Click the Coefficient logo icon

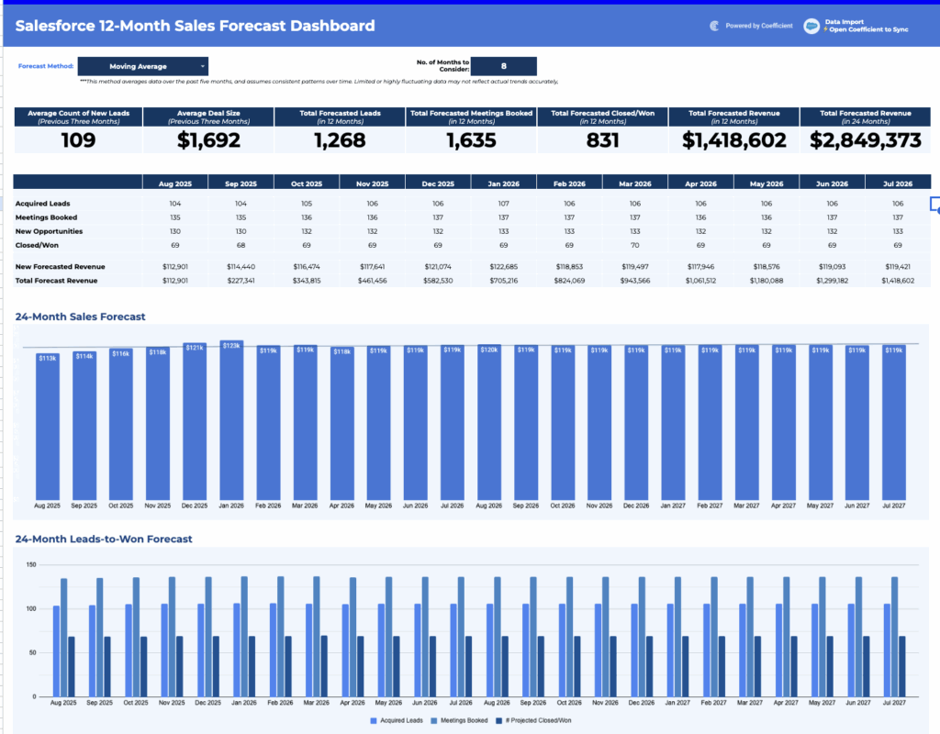pyautogui.click(x=714, y=26)
